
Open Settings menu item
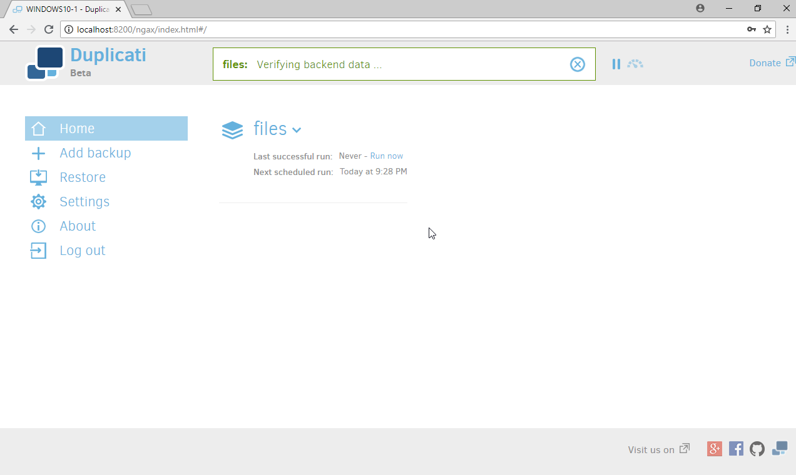click(x=84, y=202)
